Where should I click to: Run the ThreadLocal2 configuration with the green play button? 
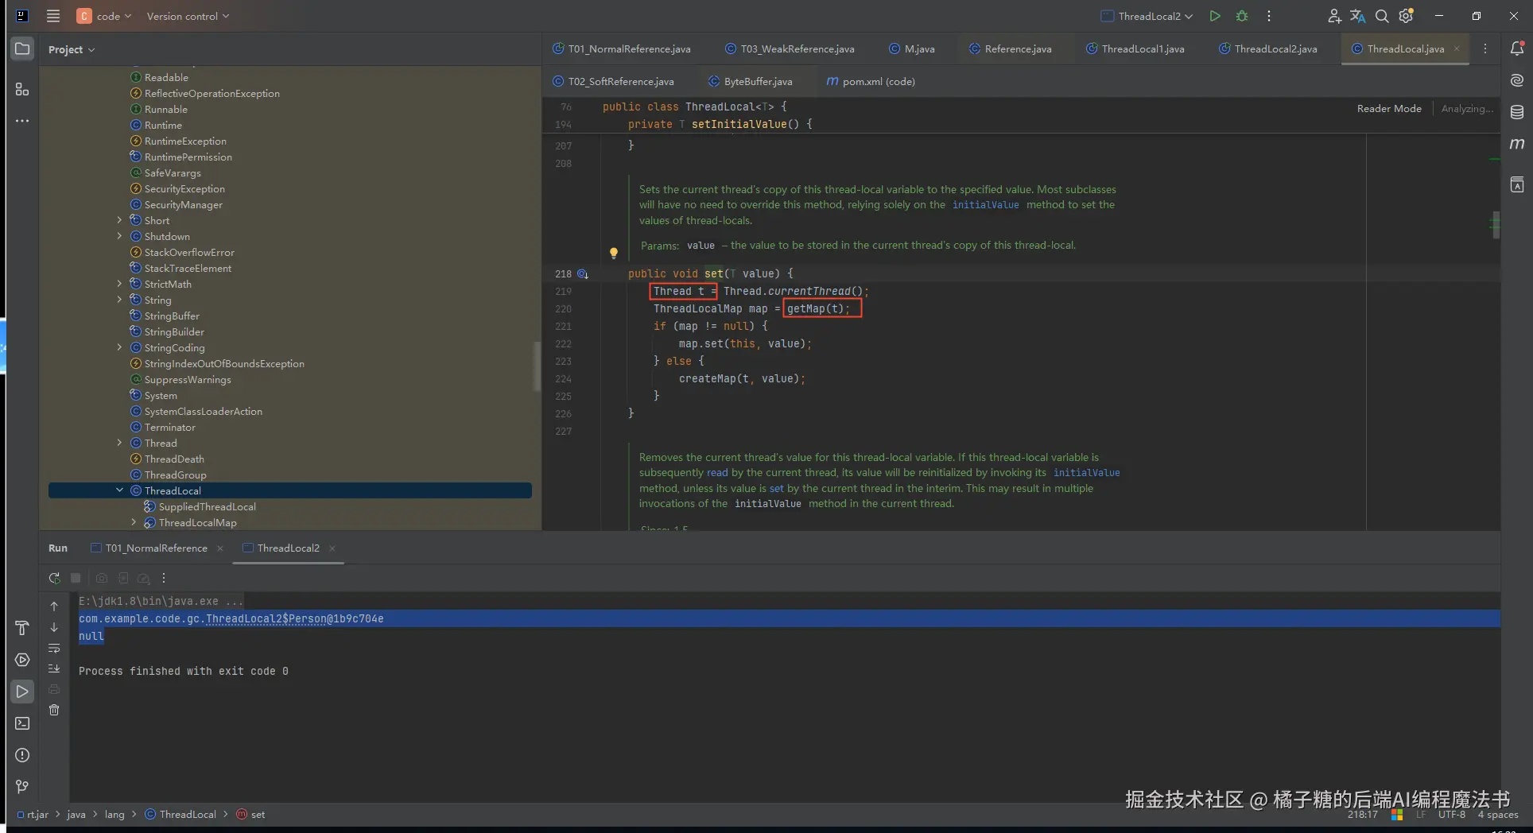pyautogui.click(x=1214, y=16)
